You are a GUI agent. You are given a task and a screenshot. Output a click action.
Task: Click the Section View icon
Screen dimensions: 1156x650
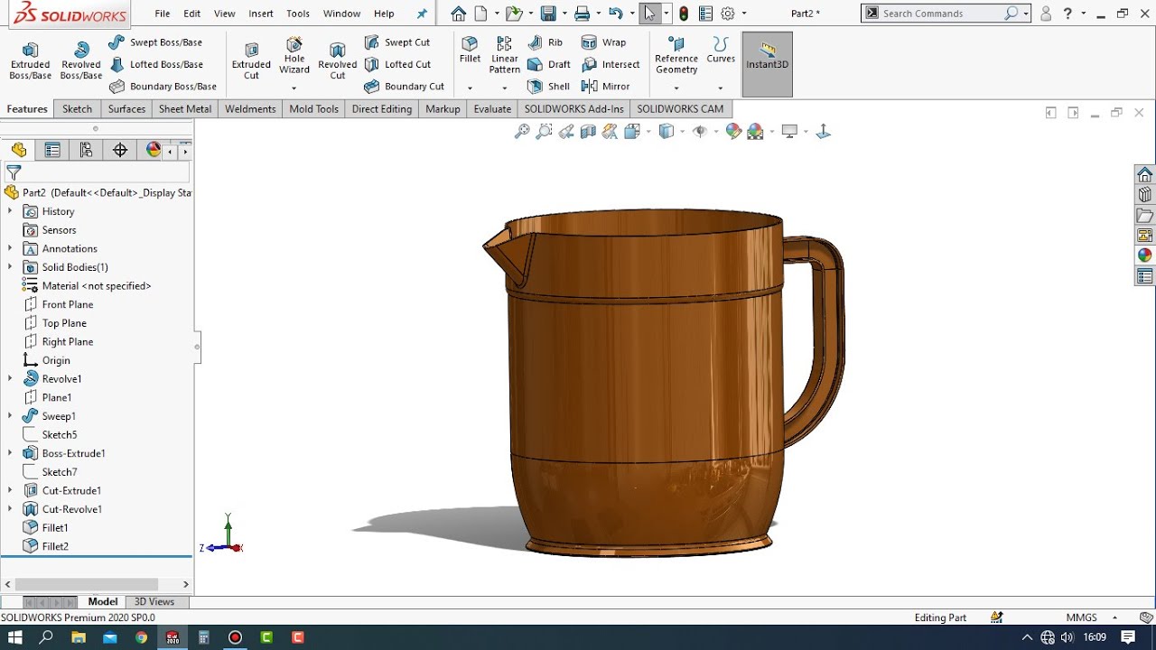click(588, 132)
